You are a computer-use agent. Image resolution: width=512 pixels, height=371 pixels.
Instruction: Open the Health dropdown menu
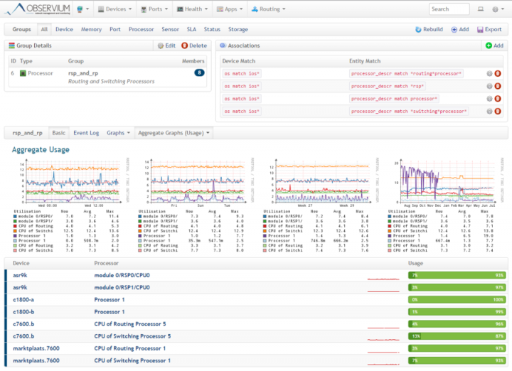coord(192,9)
